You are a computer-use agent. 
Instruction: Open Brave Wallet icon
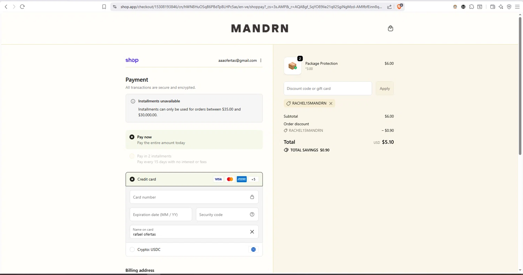point(493,7)
